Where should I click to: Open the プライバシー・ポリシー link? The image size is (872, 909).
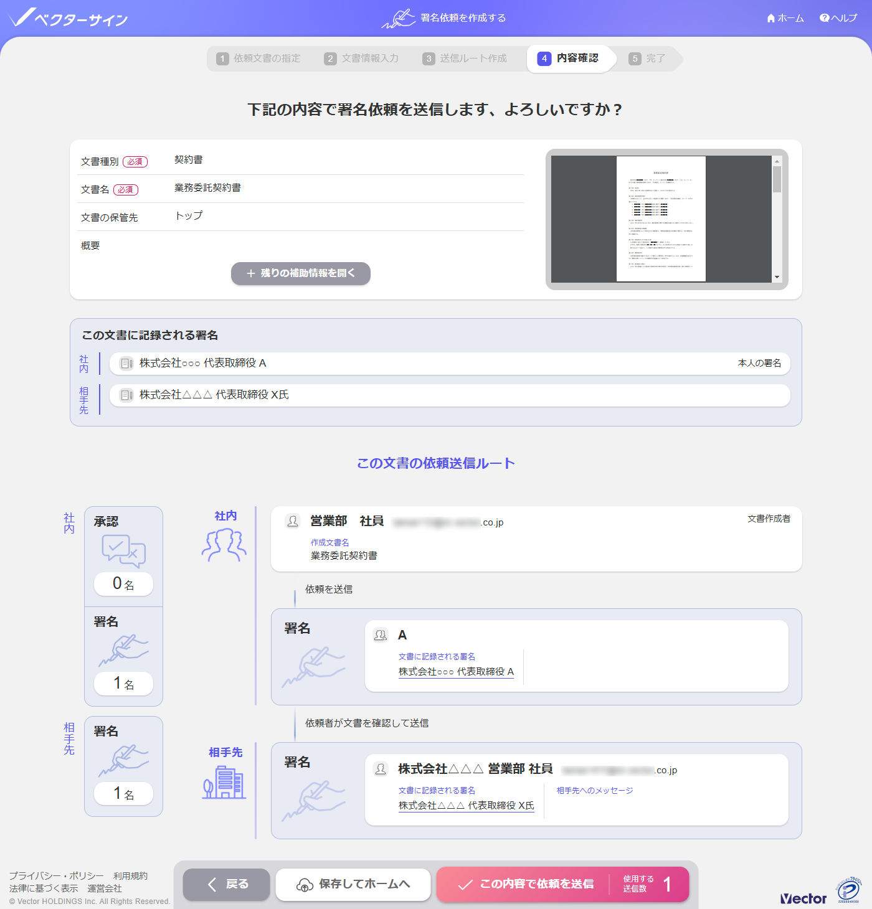57,876
